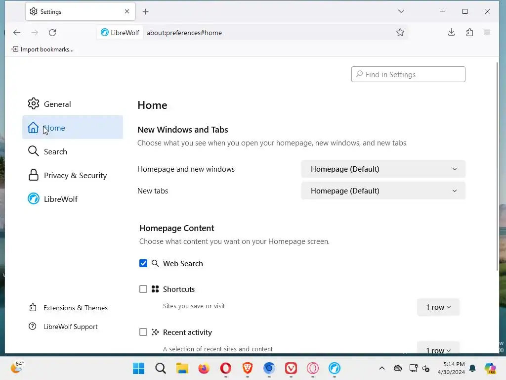The image size is (506, 380).
Task: Click the about:preferences#home address bar
Action: tap(252, 33)
